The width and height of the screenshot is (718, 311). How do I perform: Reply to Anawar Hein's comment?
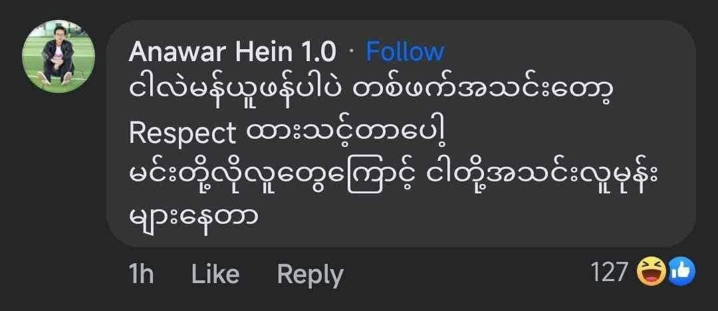click(310, 274)
